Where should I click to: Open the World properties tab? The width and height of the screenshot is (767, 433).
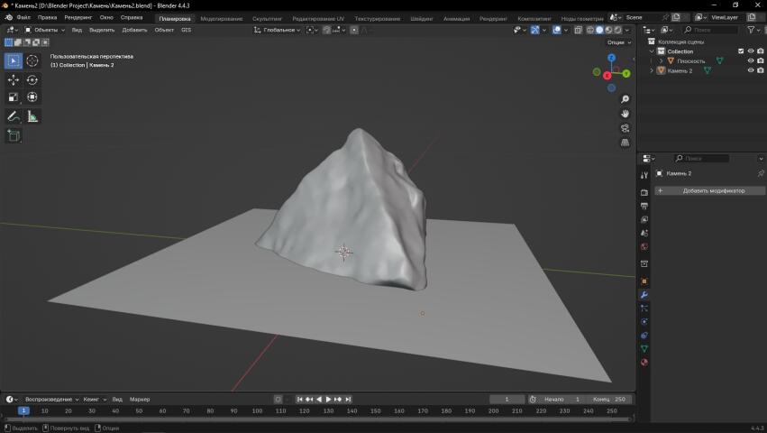click(644, 246)
